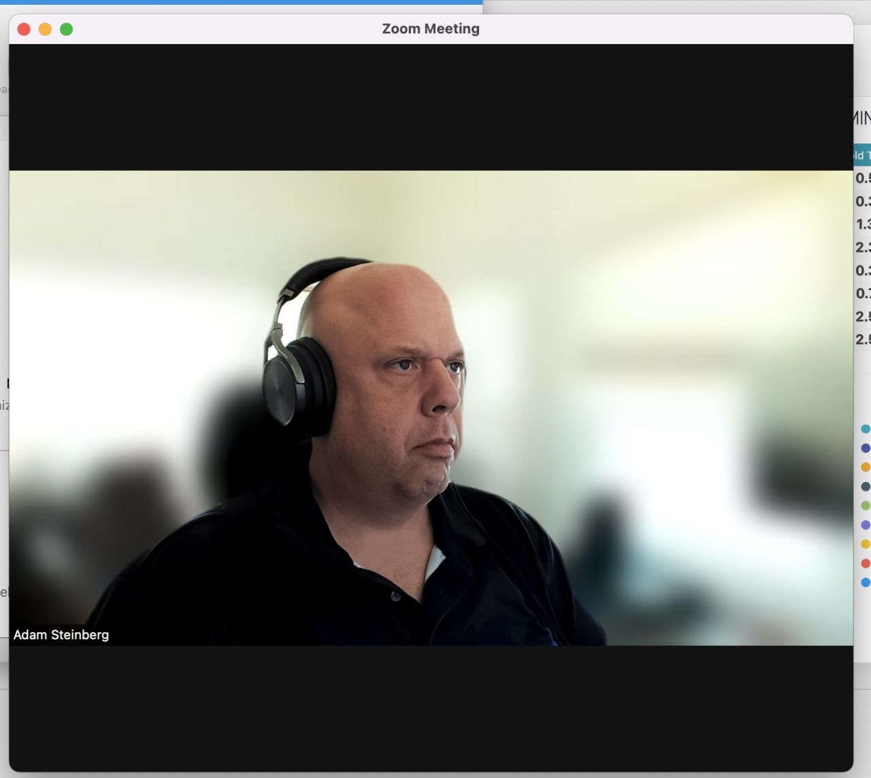Click the light green legend dot behind Zoom
The width and height of the screenshot is (871, 778).
[866, 506]
